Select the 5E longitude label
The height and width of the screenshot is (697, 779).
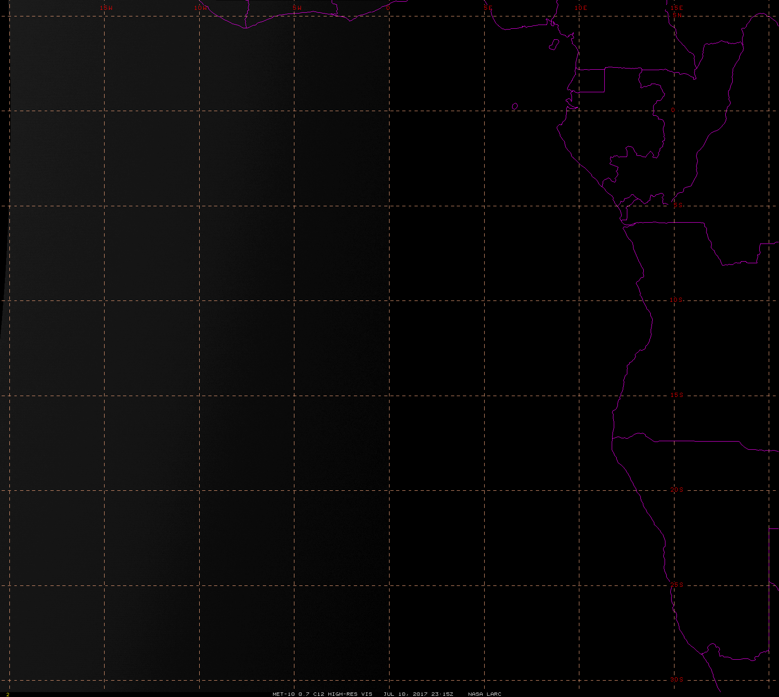(x=488, y=8)
